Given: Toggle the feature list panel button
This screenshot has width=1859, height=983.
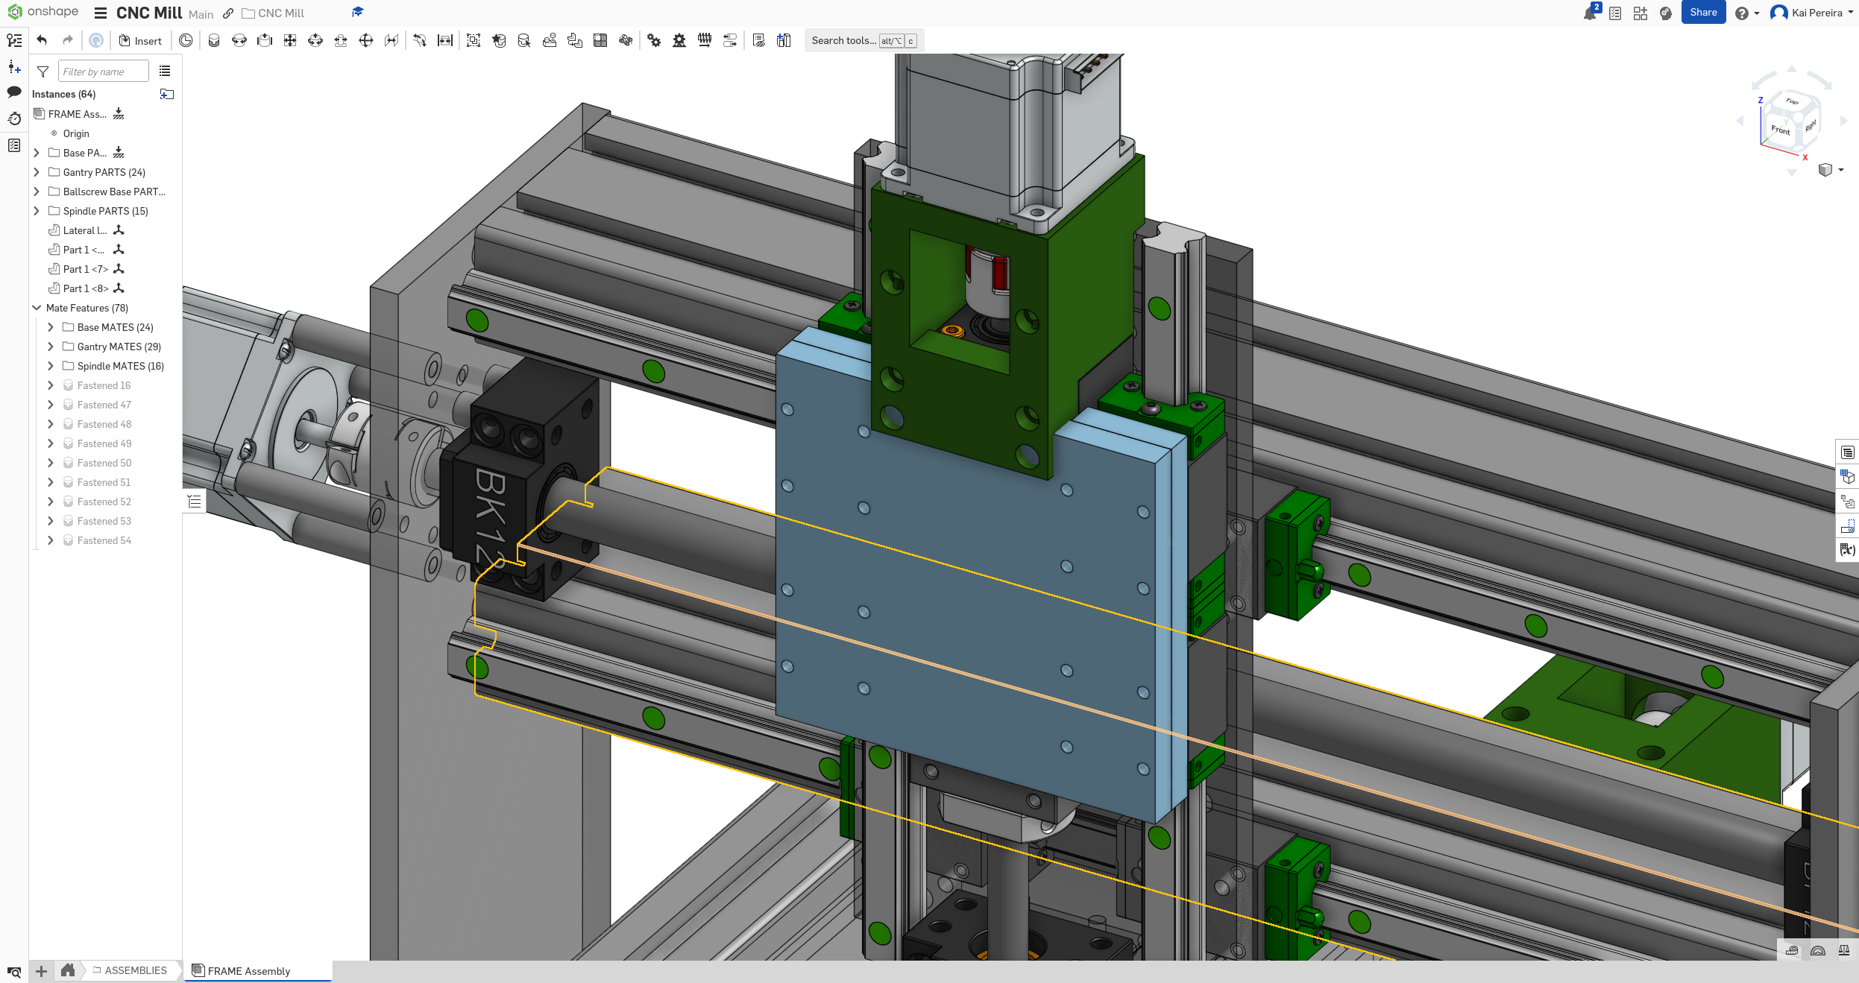Looking at the screenshot, I should tap(194, 502).
